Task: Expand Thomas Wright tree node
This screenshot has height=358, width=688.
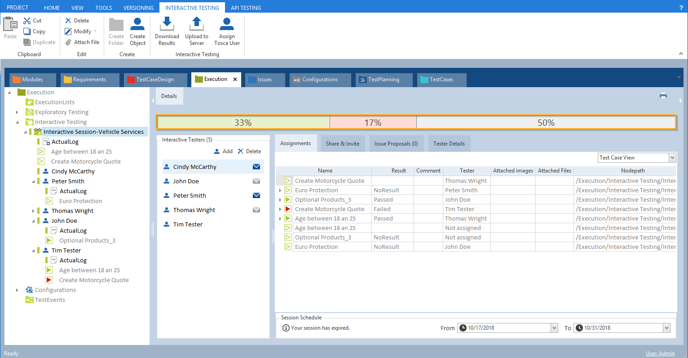Action: point(33,211)
